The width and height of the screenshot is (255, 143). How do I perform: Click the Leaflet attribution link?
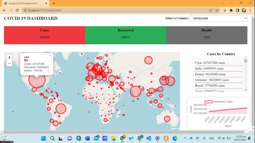(x=176, y=129)
